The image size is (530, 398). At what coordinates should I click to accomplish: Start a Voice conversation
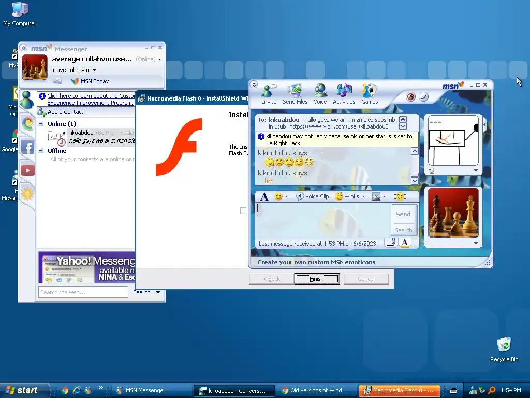pos(320,94)
